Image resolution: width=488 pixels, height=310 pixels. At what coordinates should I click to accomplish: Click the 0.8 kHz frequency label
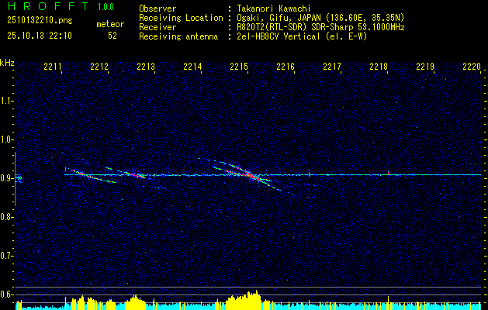click(6, 217)
